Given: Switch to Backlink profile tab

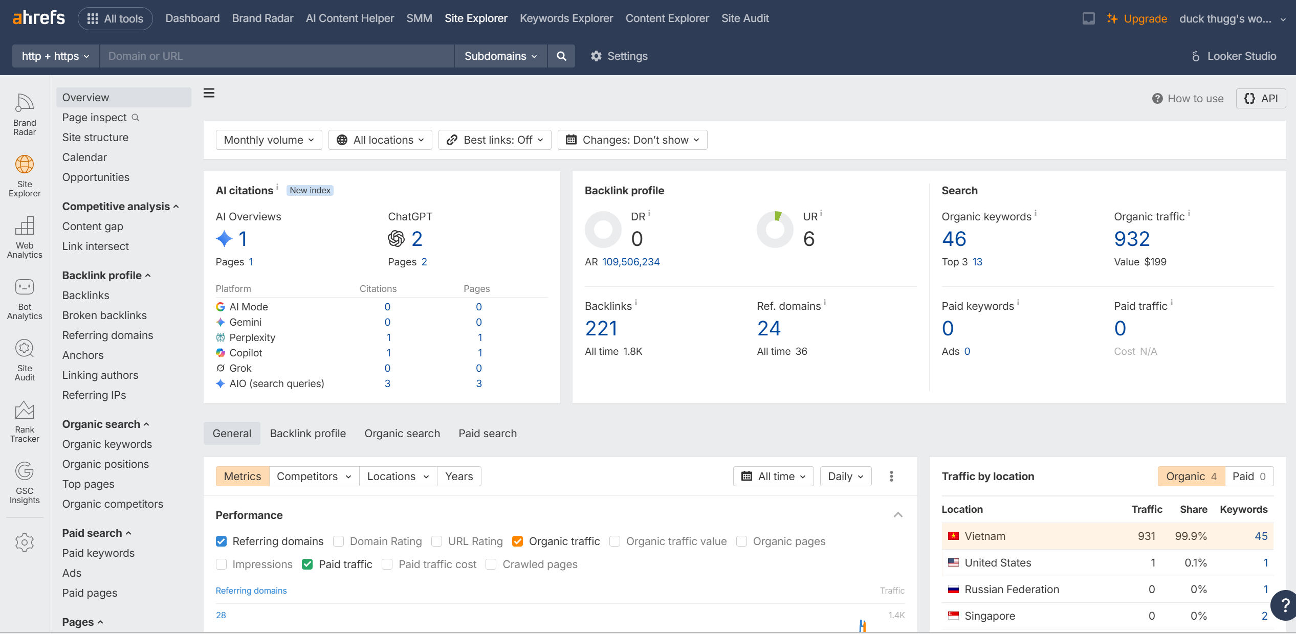Looking at the screenshot, I should click(308, 433).
